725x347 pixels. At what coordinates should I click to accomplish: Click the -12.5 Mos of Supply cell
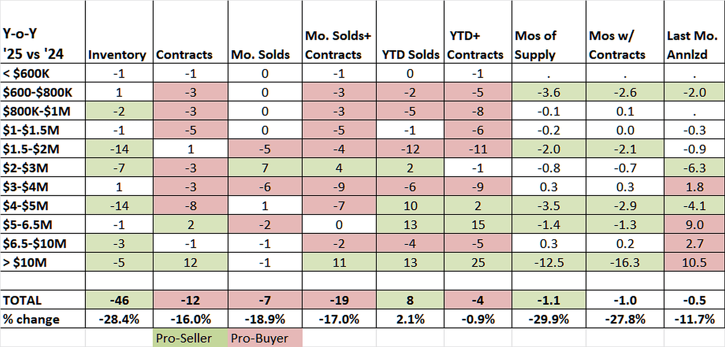(549, 262)
